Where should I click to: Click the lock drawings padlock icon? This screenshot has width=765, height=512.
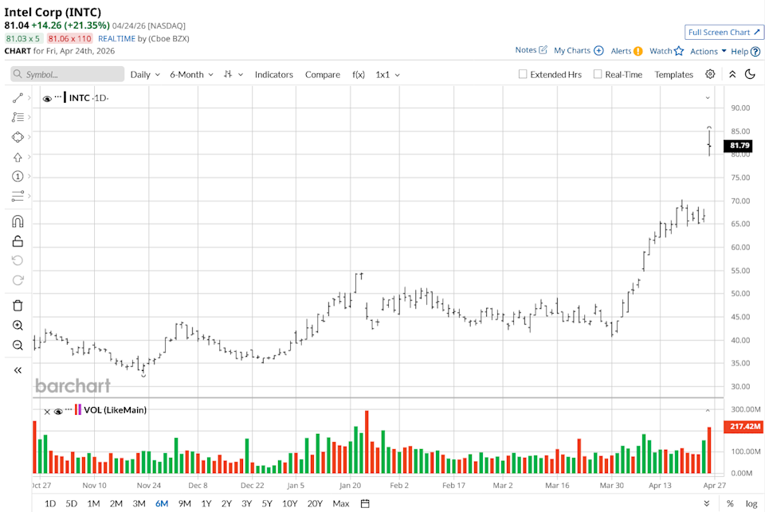coord(18,241)
